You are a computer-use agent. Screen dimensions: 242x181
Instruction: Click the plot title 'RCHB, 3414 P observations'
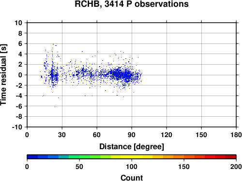pyautogui.click(x=132, y=4)
